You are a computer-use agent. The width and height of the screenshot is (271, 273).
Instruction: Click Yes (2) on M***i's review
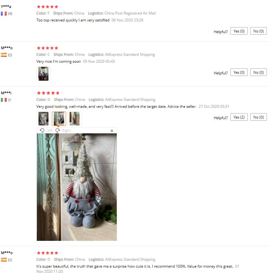click(239, 117)
